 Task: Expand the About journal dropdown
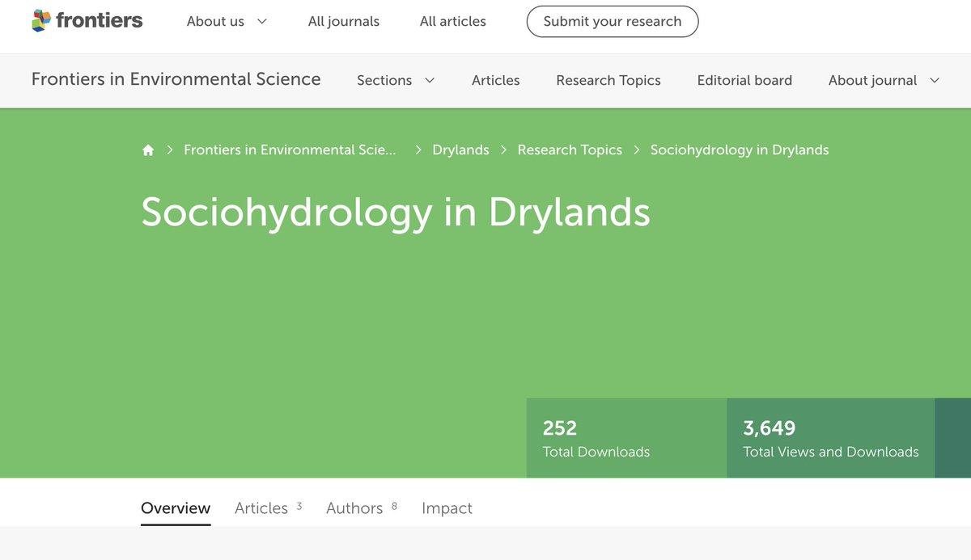pyautogui.click(x=884, y=80)
